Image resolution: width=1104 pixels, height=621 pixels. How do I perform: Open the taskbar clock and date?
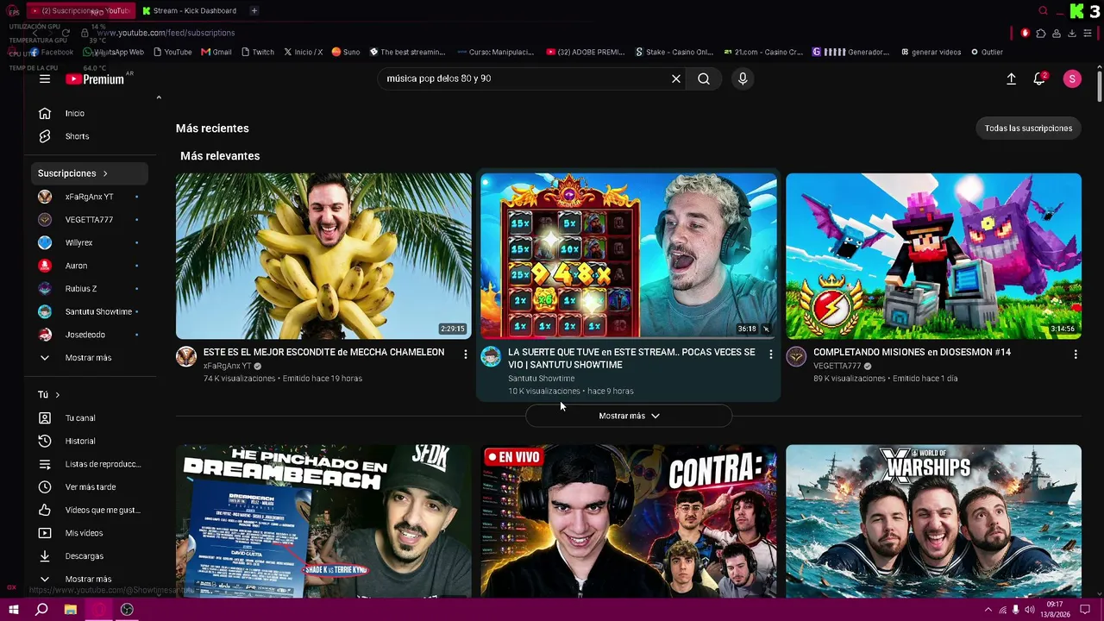pos(1054,610)
